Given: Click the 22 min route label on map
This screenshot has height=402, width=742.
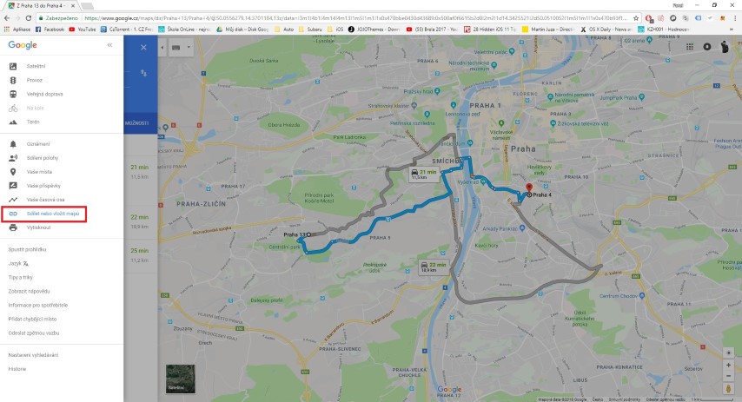Looking at the screenshot, I should 434,267.
